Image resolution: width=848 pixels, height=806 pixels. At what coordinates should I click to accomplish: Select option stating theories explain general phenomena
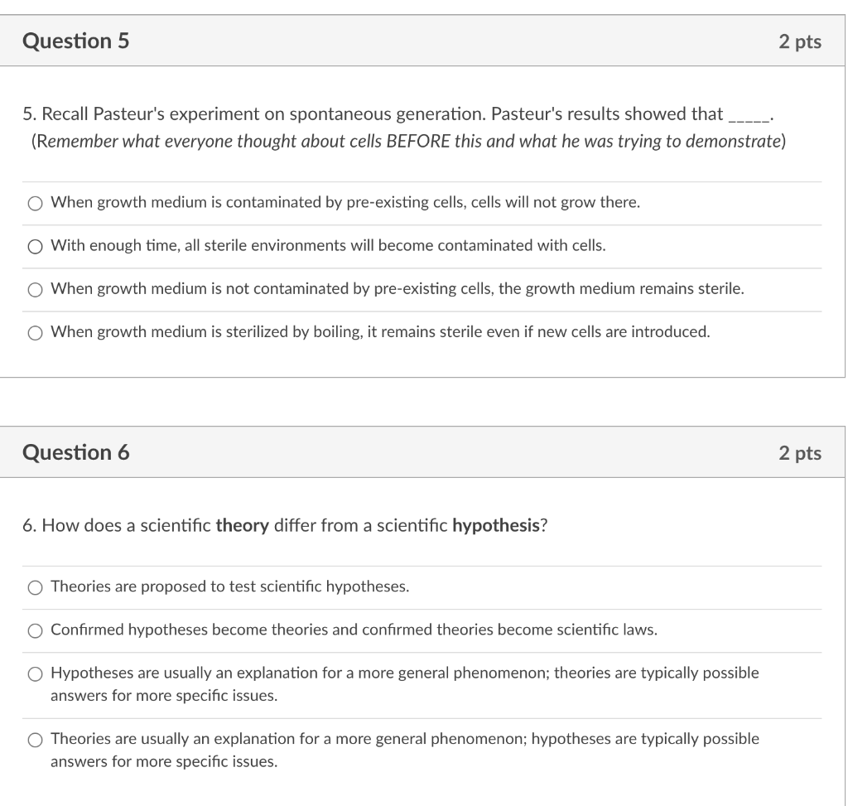[36, 738]
